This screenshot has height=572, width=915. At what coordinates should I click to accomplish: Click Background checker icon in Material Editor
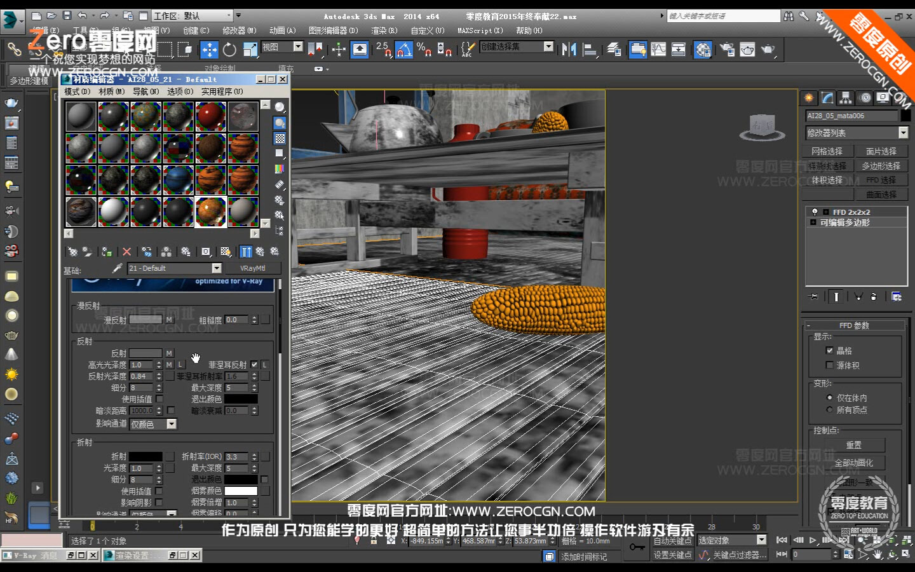point(280,139)
